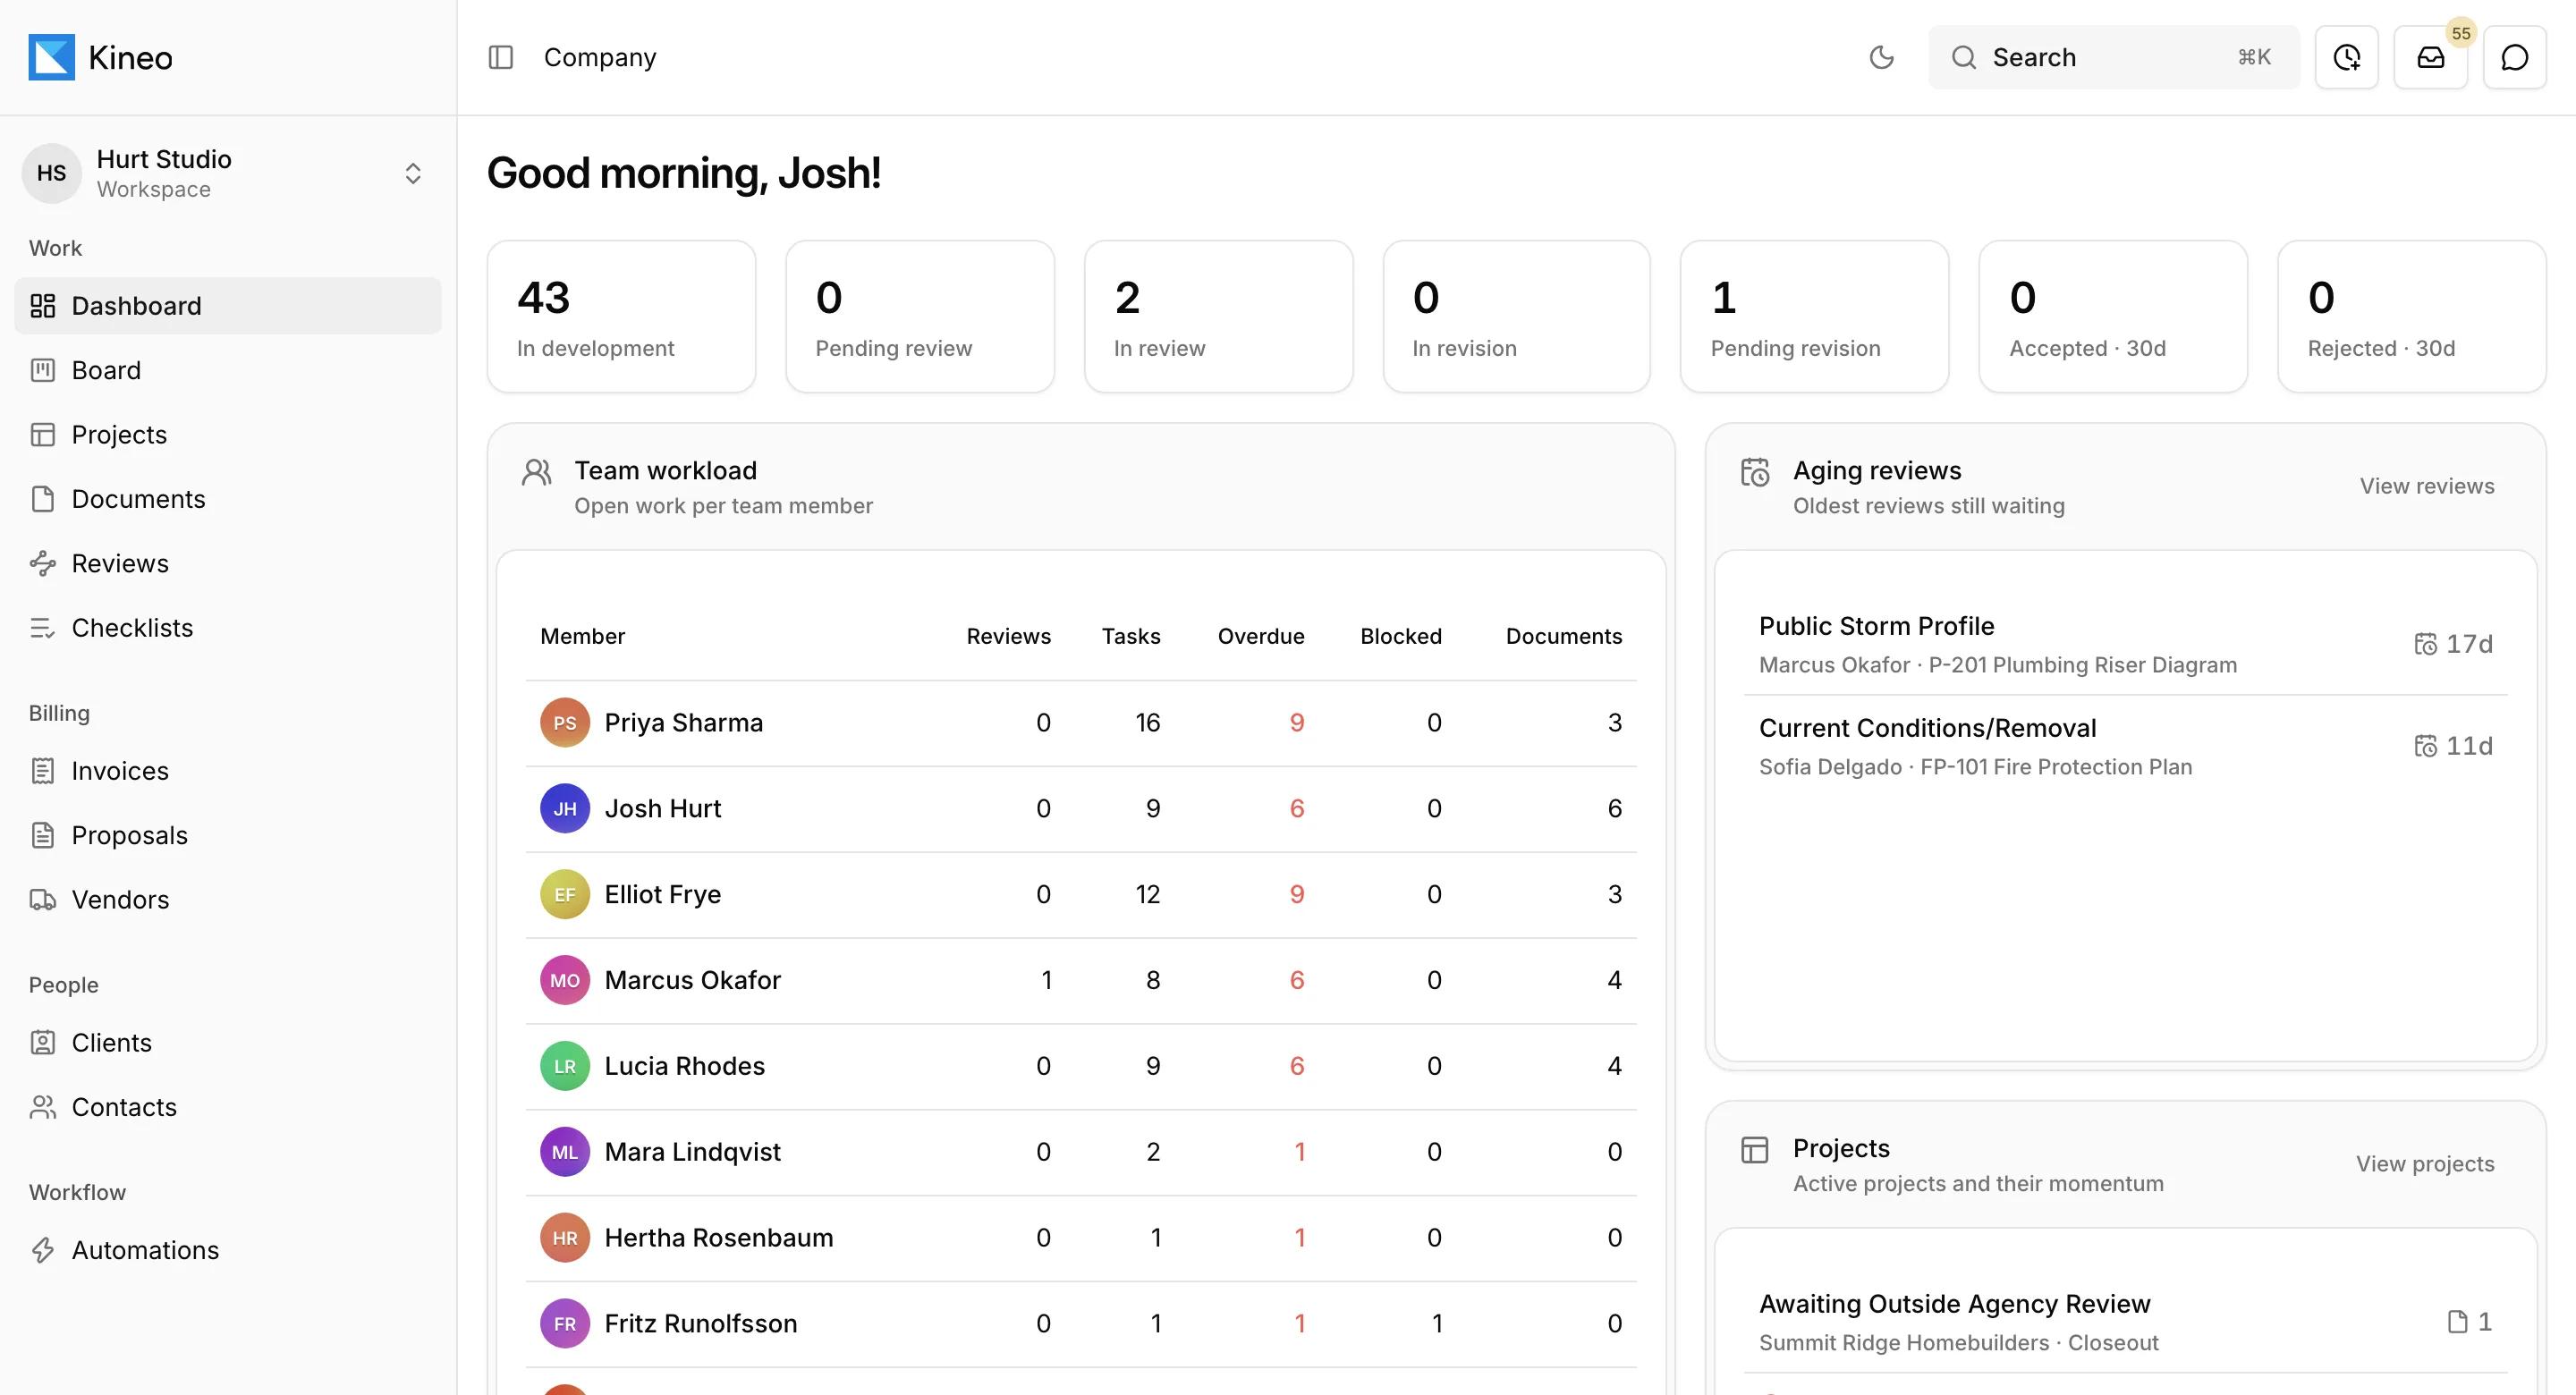Click Josh Hurt's JH avatar

tap(565, 809)
